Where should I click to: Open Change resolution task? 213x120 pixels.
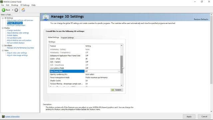[14, 30]
